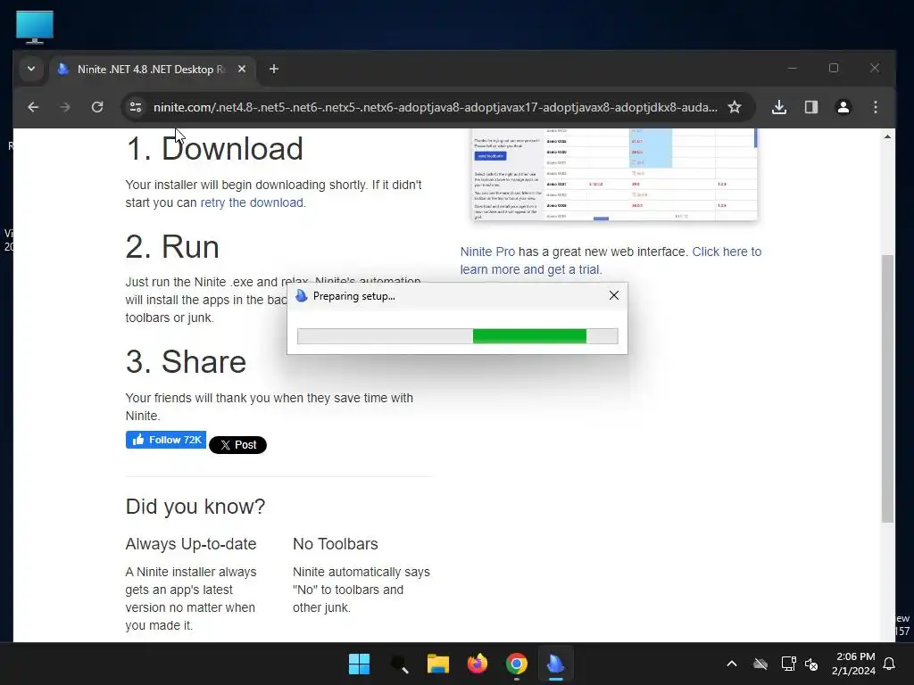Screen dimensions: 914x685
Task: Click the 'Always Up-to-date' heading
Action: 191,543
